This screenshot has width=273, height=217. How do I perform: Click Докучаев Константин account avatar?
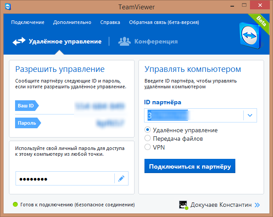pos(183,205)
